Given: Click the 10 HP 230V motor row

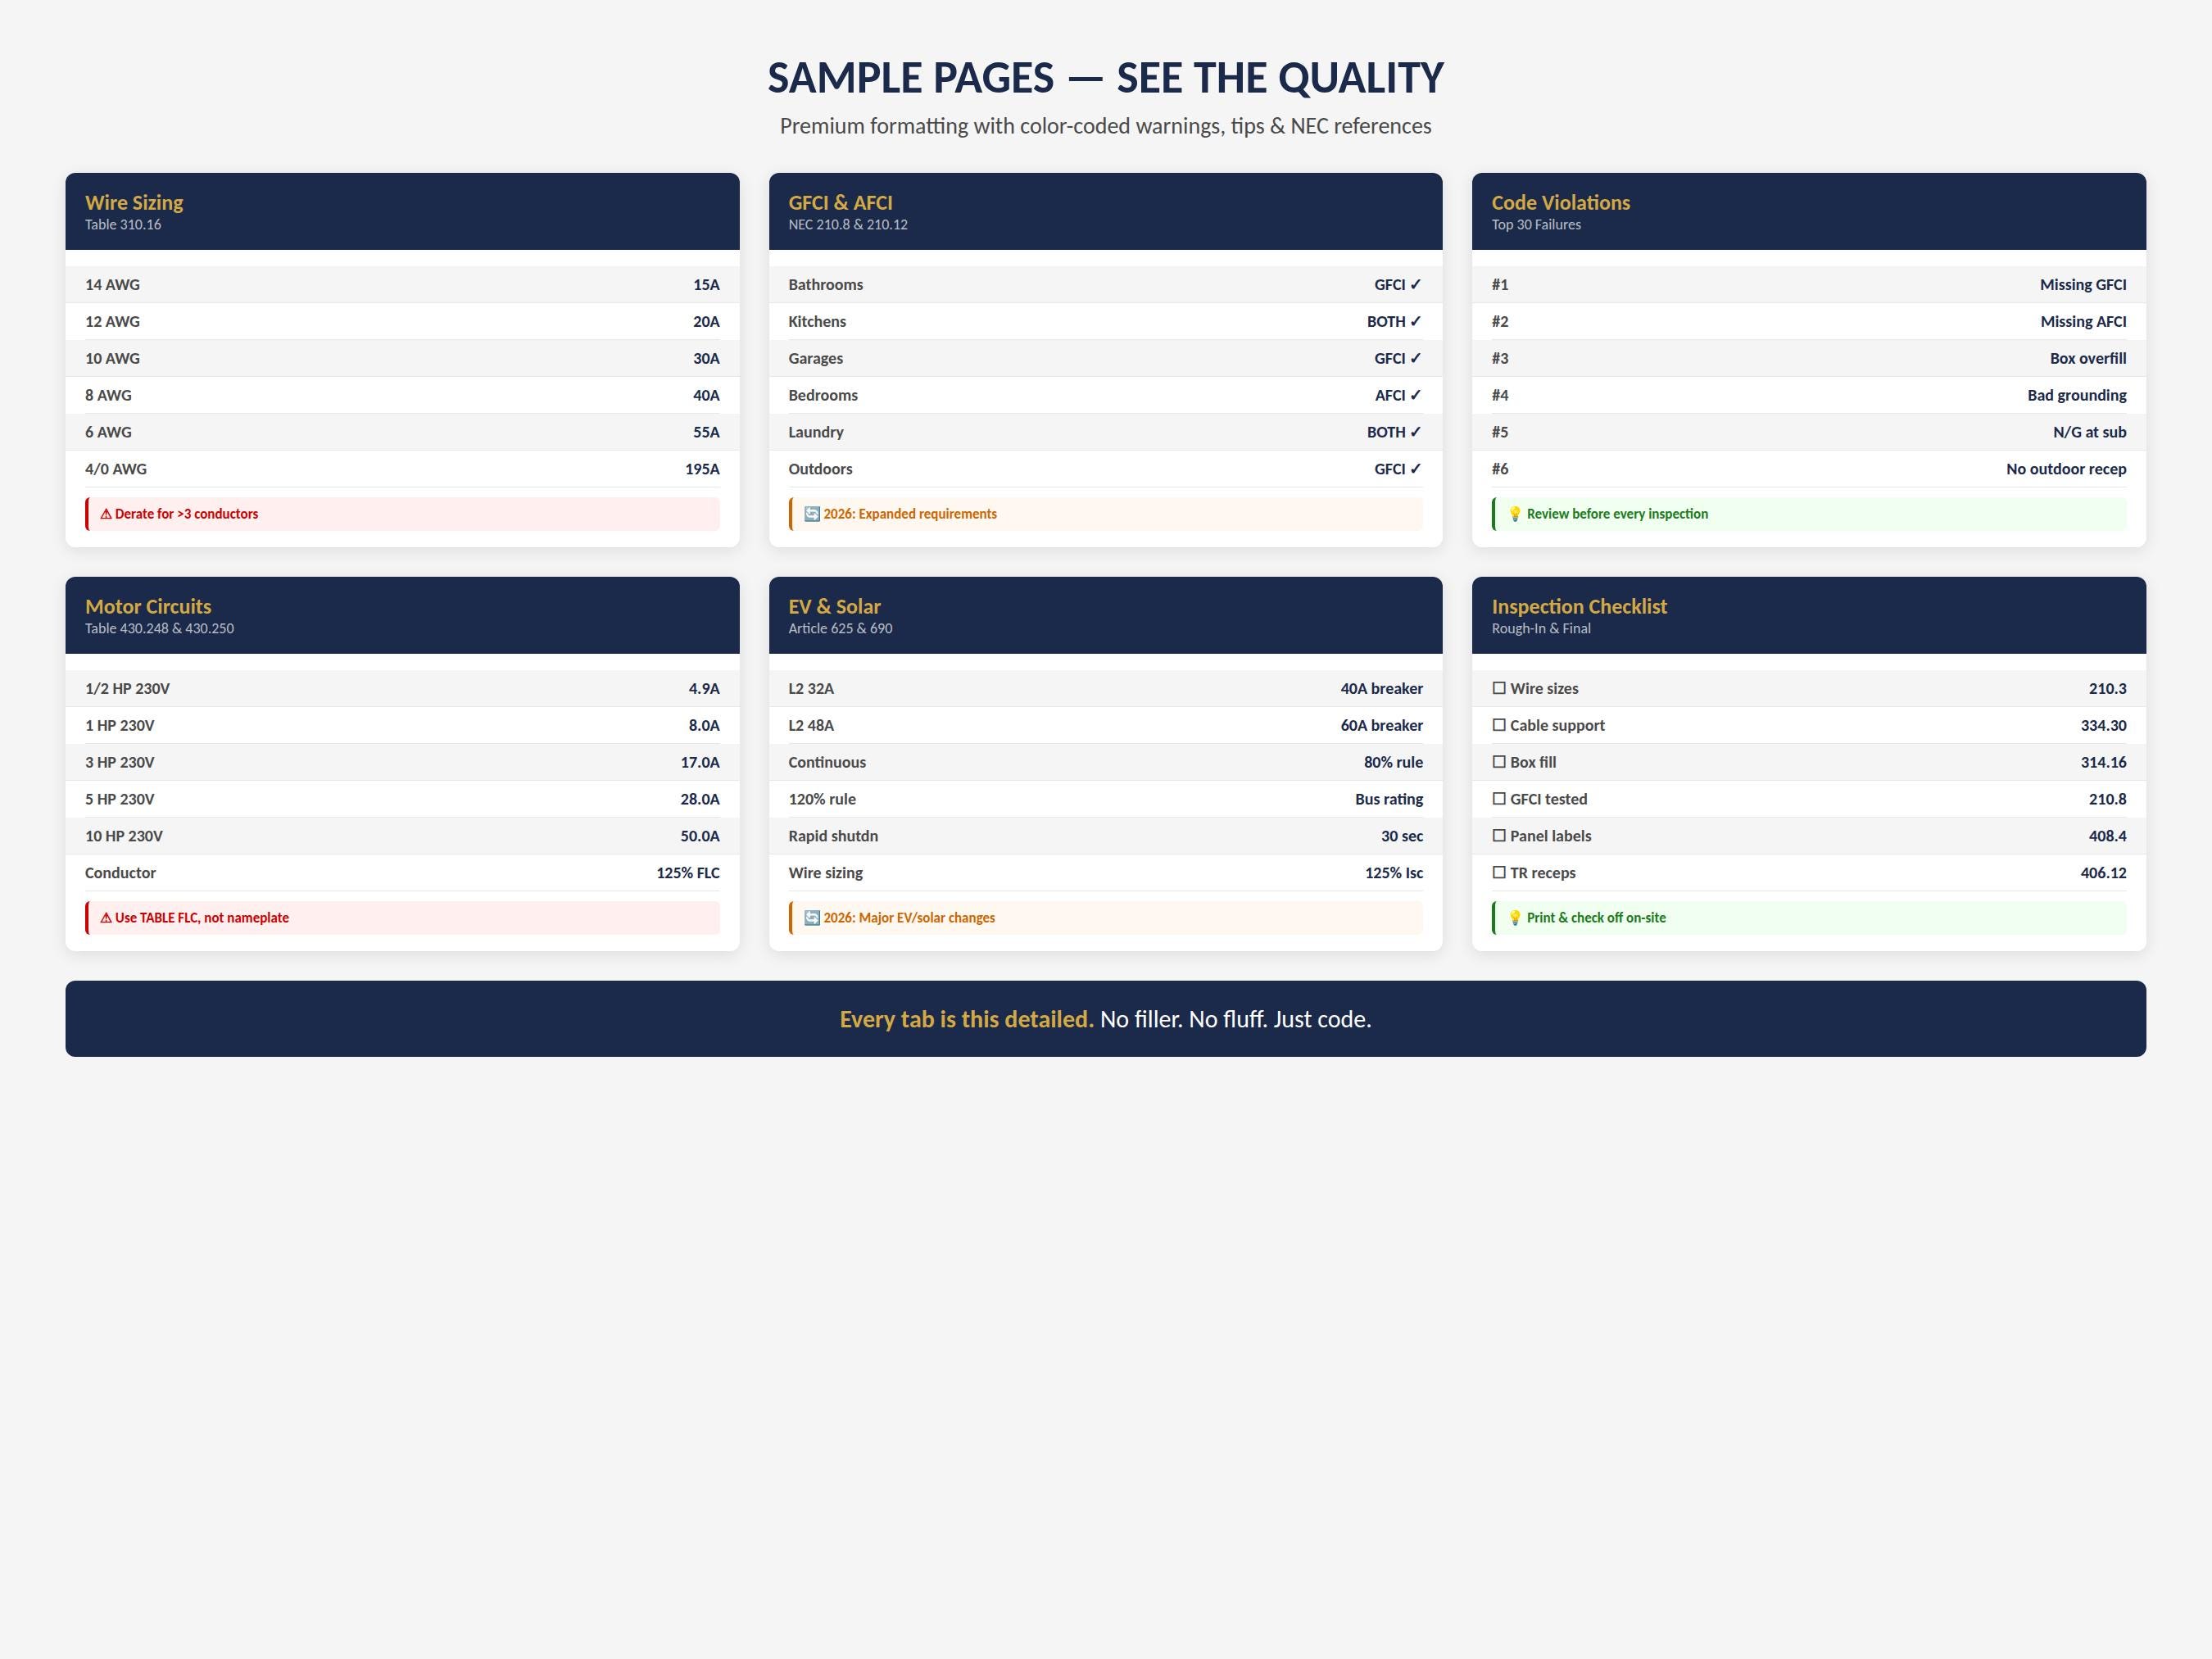Looking at the screenshot, I should [x=402, y=836].
